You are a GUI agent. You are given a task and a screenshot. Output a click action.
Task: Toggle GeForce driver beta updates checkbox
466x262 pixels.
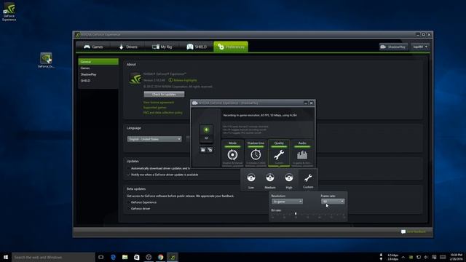tap(129, 209)
